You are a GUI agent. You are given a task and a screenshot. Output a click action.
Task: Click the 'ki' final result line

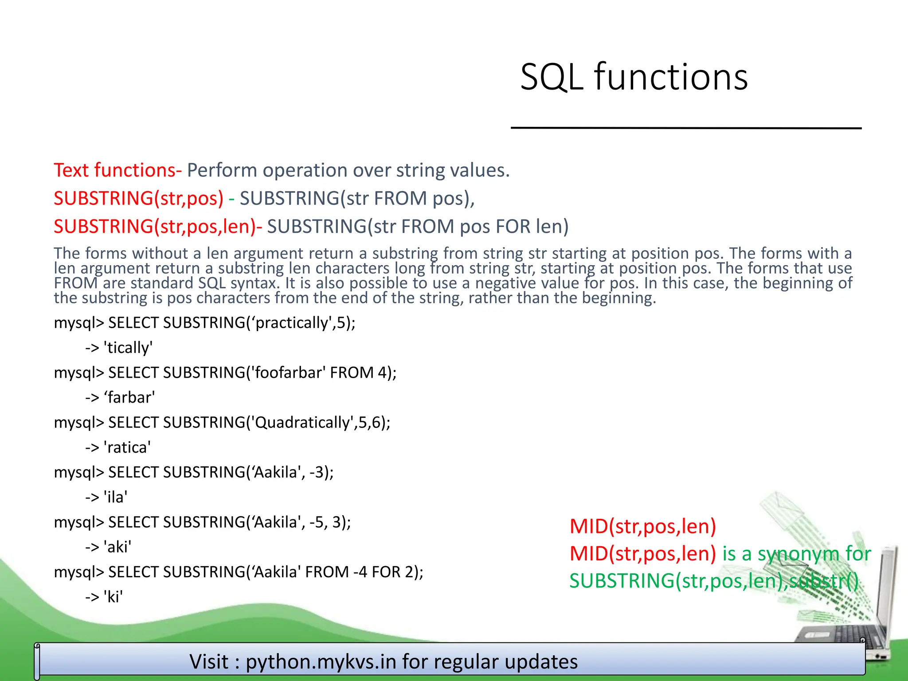point(104,597)
